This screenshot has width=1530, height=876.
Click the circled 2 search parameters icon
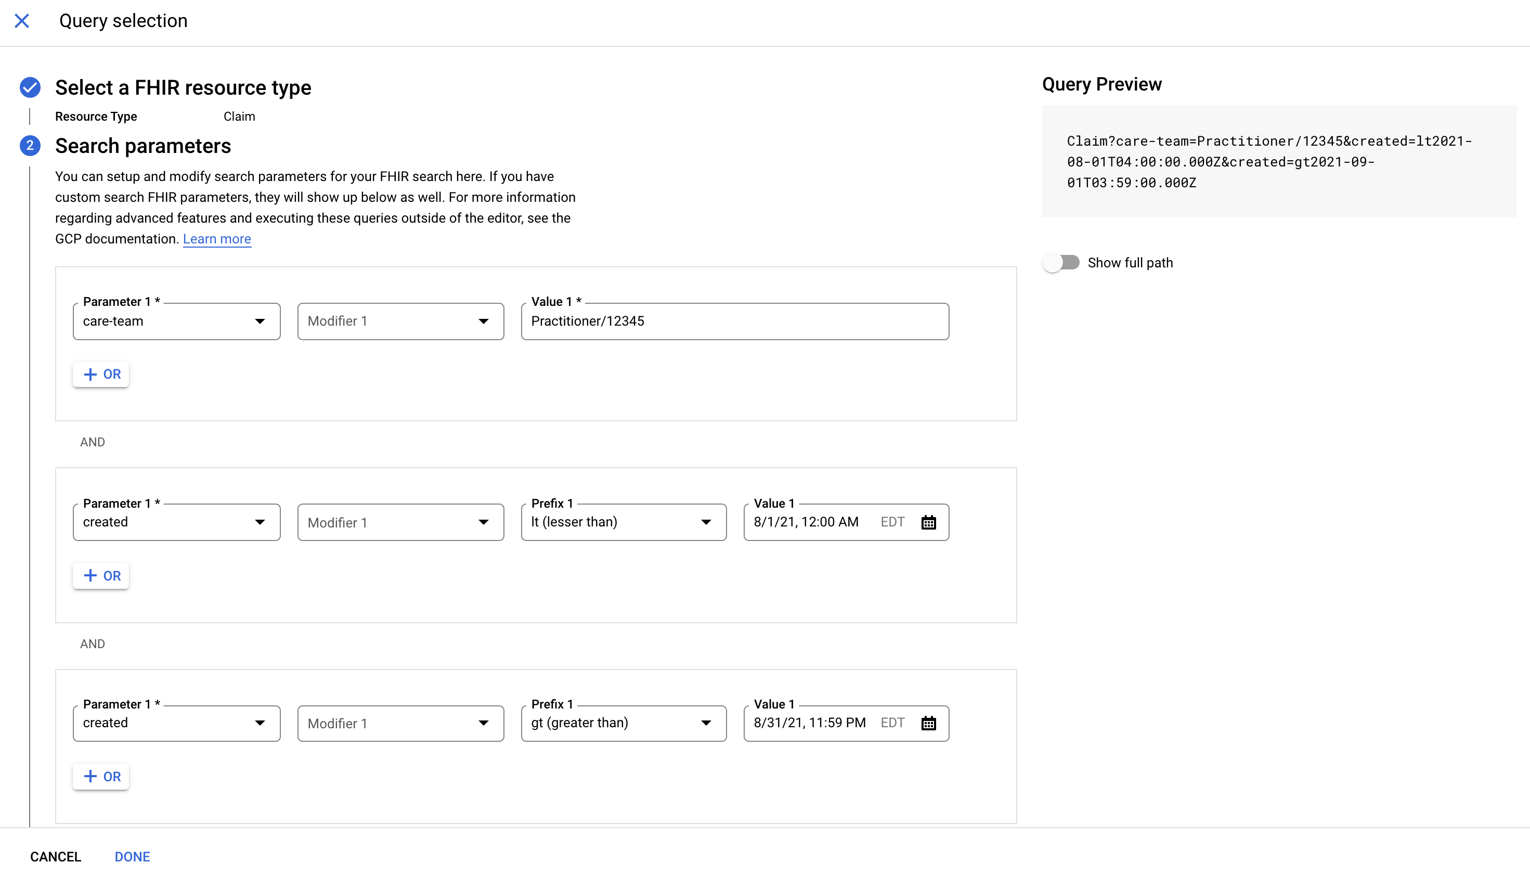(30, 146)
